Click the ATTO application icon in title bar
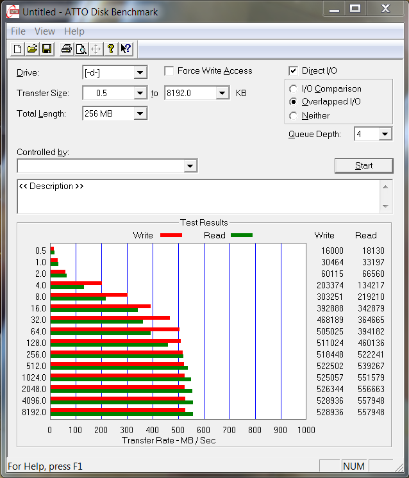Screen dimensions: 409x478 tap(12, 12)
